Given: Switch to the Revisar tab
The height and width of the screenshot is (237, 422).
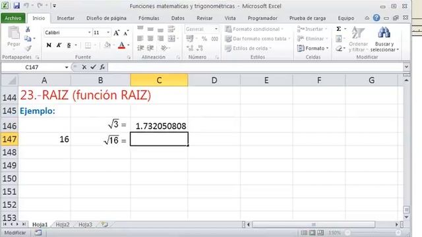Looking at the screenshot, I should (204, 18).
